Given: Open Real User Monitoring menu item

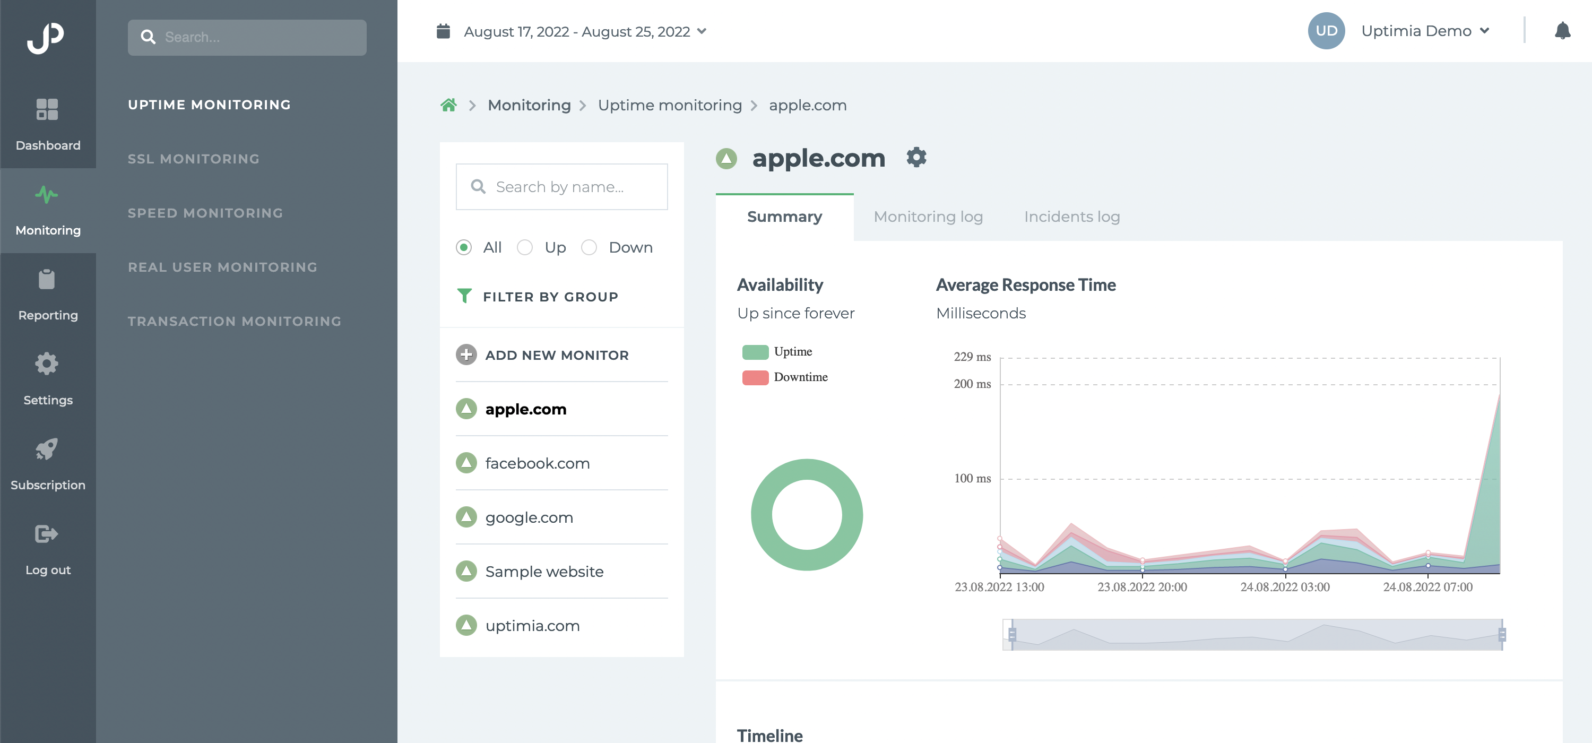Looking at the screenshot, I should [222, 267].
